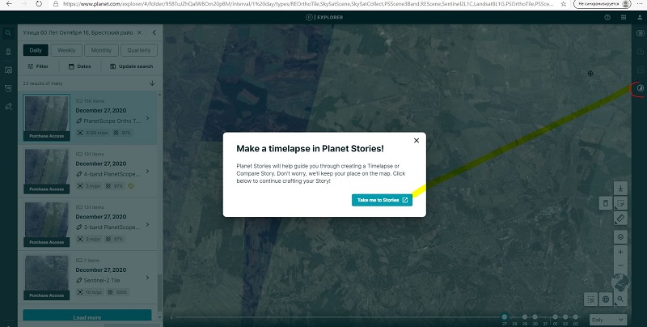Click the dashed-box inspect tool

pyautogui.click(x=591, y=299)
